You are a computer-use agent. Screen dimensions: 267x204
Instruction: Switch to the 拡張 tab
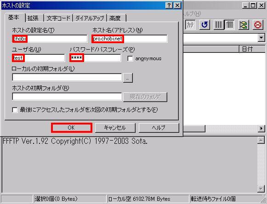34,18
